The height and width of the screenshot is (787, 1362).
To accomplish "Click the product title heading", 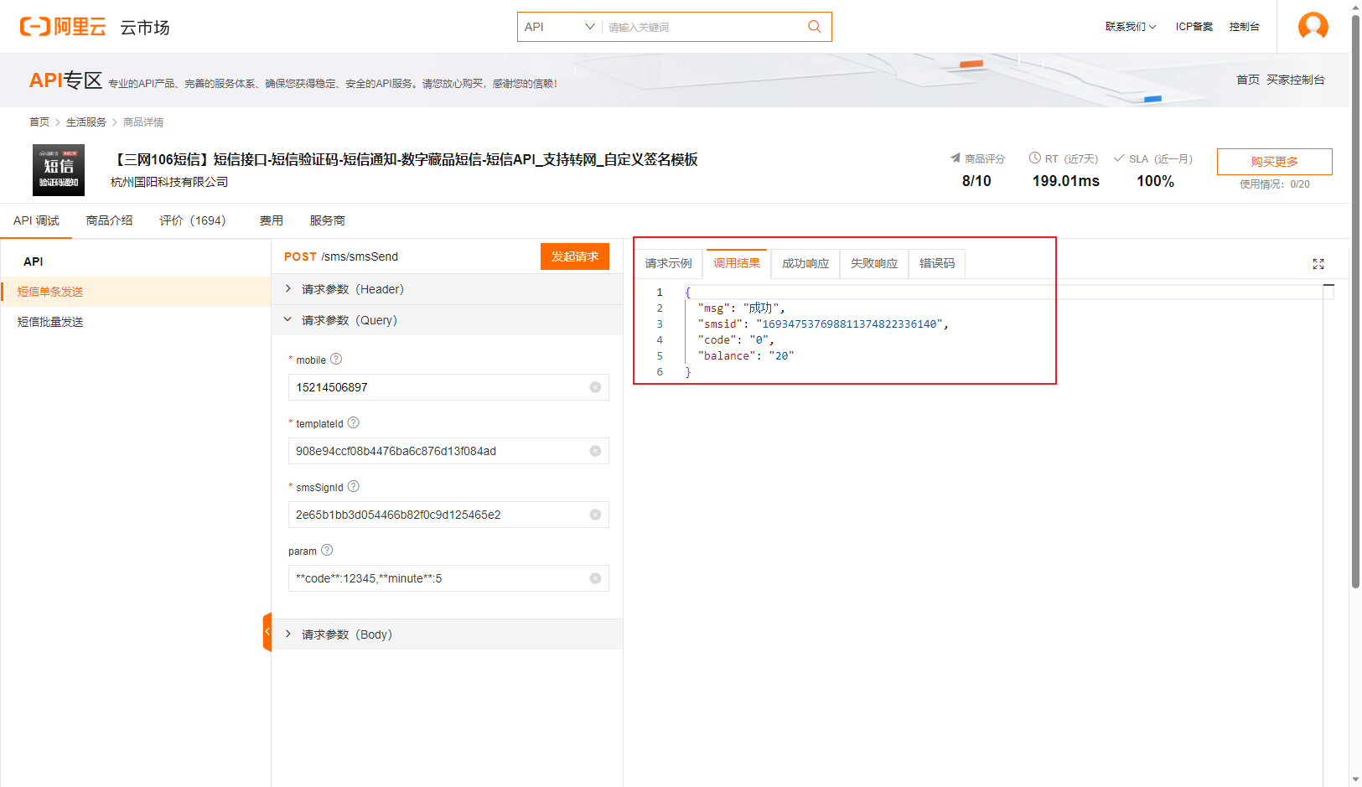I will click(405, 159).
